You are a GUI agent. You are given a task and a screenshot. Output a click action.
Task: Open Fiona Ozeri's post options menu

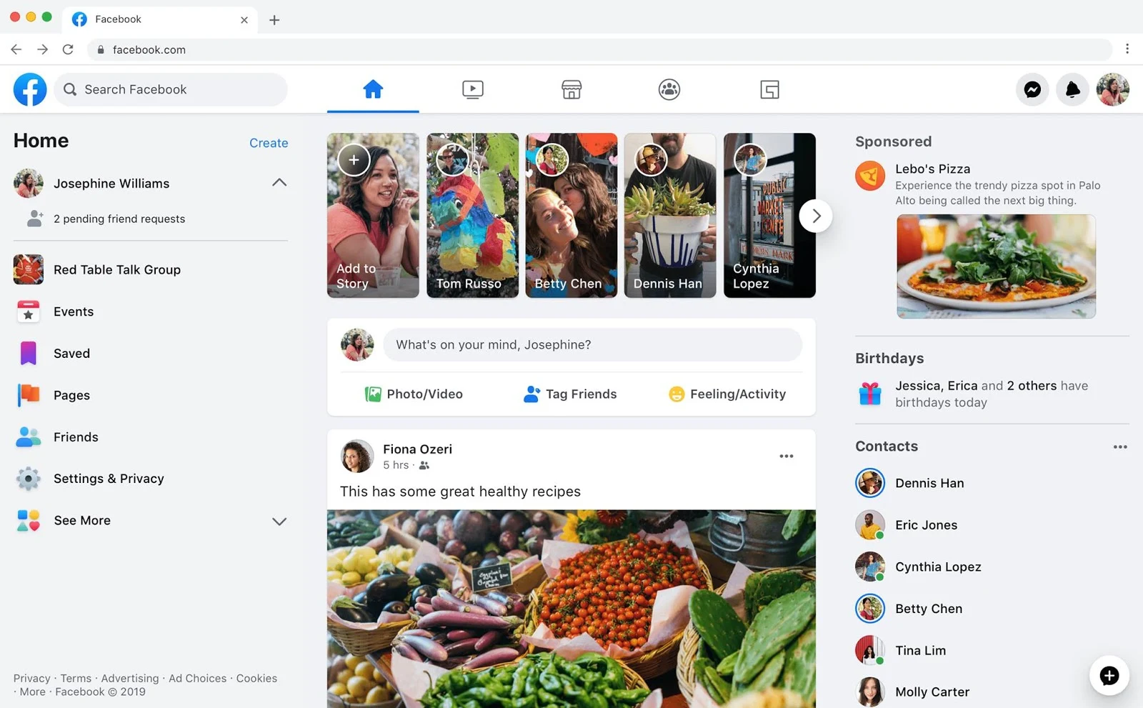[x=786, y=455]
